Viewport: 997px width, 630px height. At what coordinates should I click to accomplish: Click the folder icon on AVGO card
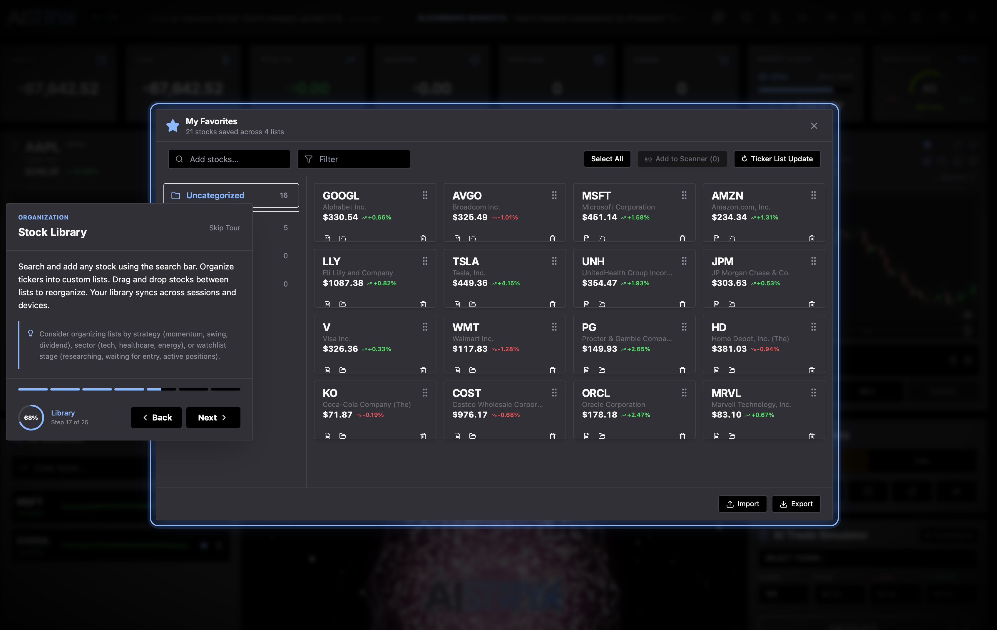pyautogui.click(x=472, y=238)
